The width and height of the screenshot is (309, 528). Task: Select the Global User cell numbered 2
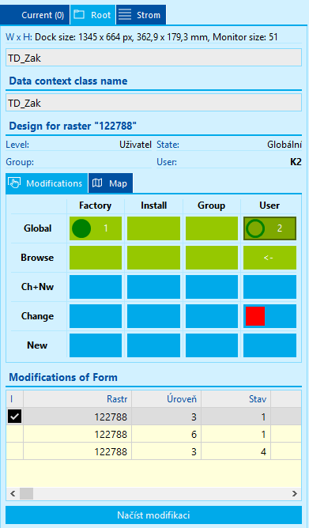269,228
